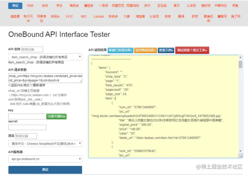Click the OneBound API Interface Tester heading
Image resolution: width=248 pixels, height=175 pixels.
point(59,35)
